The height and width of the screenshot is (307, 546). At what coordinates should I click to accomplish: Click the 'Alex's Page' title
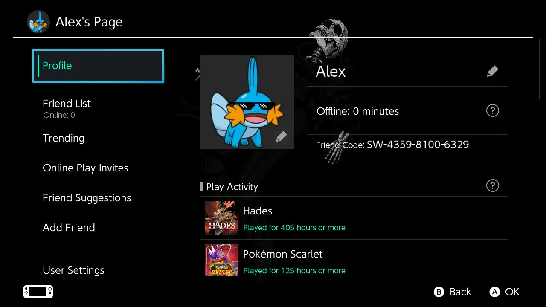click(x=89, y=22)
